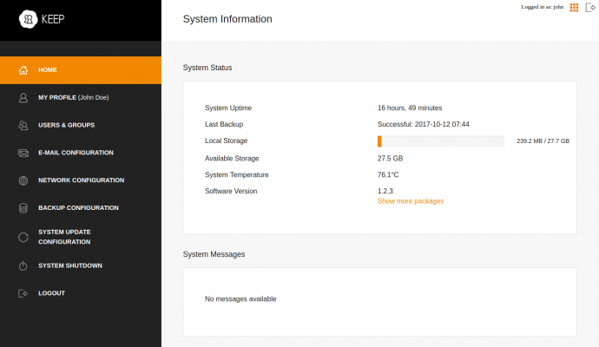This screenshot has width=599, height=347.
Task: Click the E-mail Configuration envelope icon
Action: (x=23, y=153)
